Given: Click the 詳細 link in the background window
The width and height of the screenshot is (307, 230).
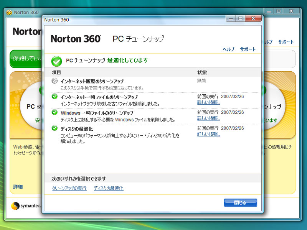Looking at the screenshot, I should 18,187.
